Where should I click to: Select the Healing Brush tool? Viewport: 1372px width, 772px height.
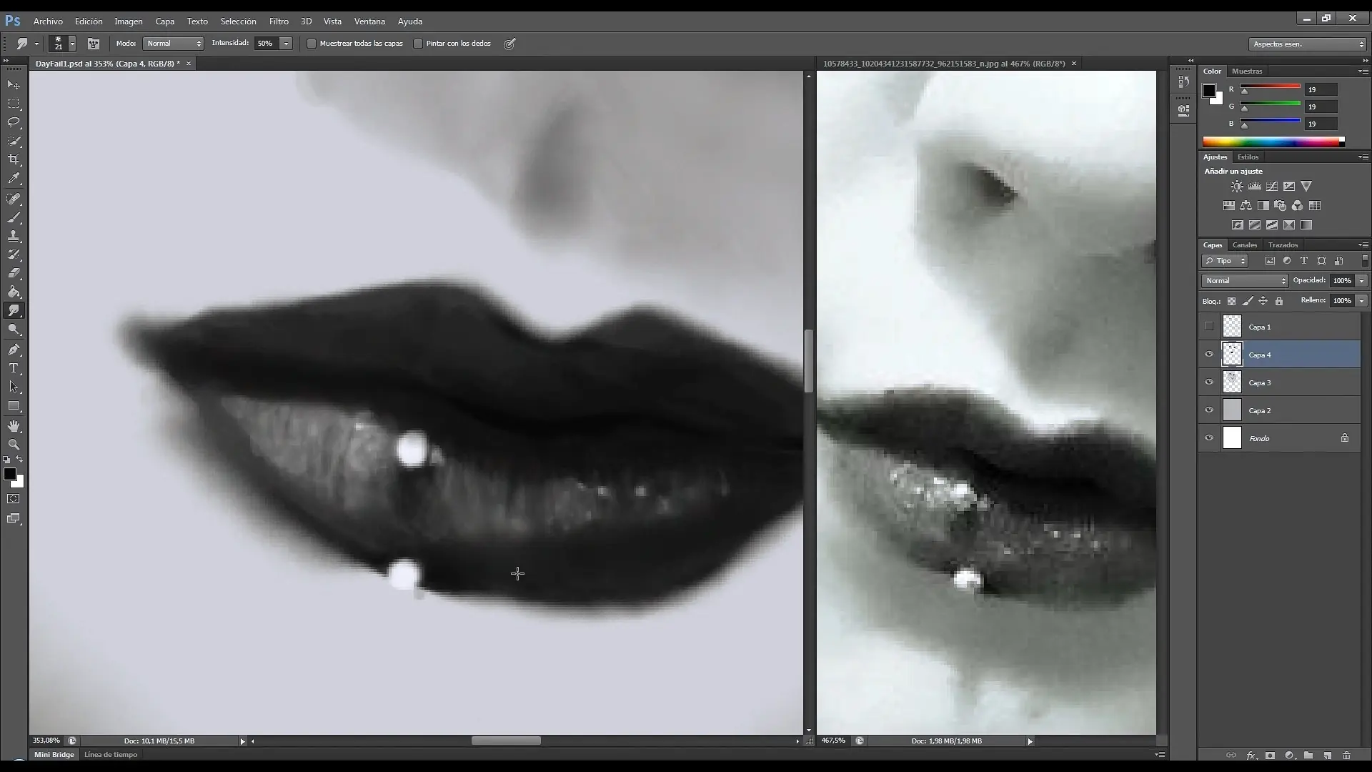pos(14,199)
